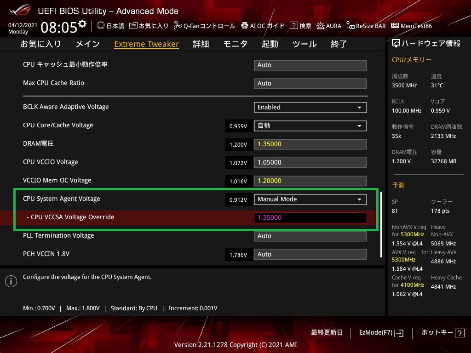The height and width of the screenshot is (353, 471).
Task: Click the search question mark icon
Action: point(293,26)
